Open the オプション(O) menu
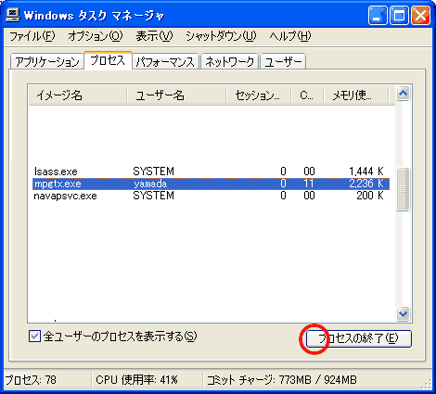436x394 pixels. (x=96, y=36)
